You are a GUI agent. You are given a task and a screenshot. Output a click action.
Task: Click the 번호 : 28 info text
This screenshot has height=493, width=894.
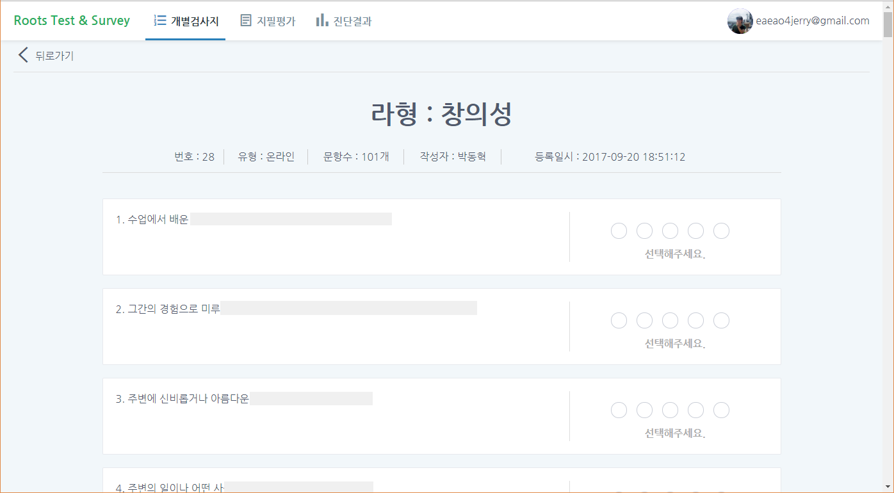pos(195,157)
